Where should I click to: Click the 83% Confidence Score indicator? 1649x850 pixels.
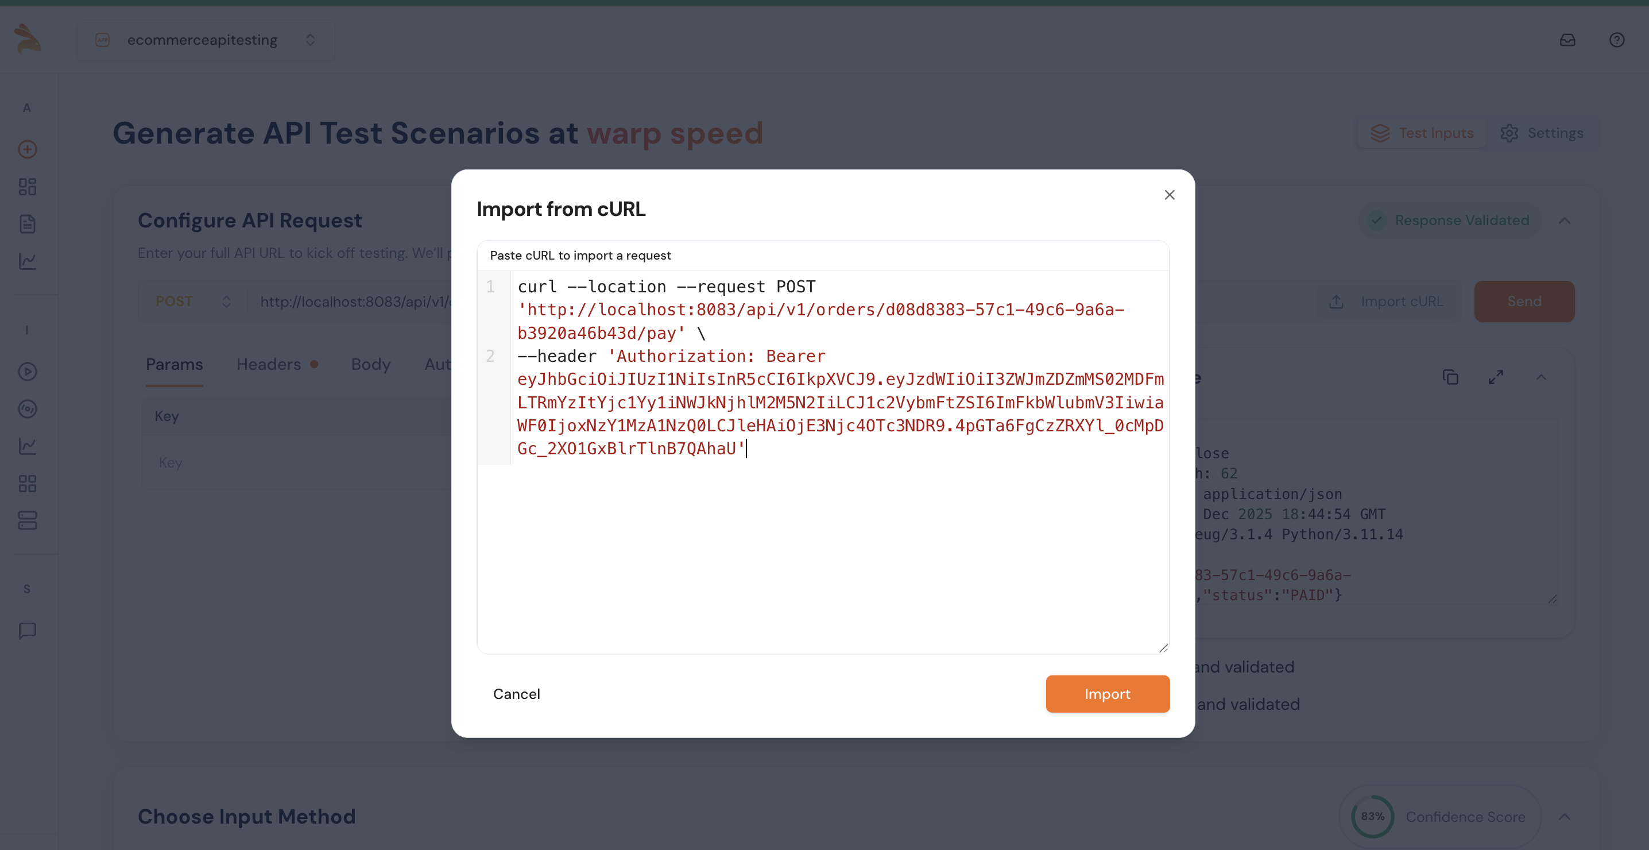click(x=1372, y=817)
